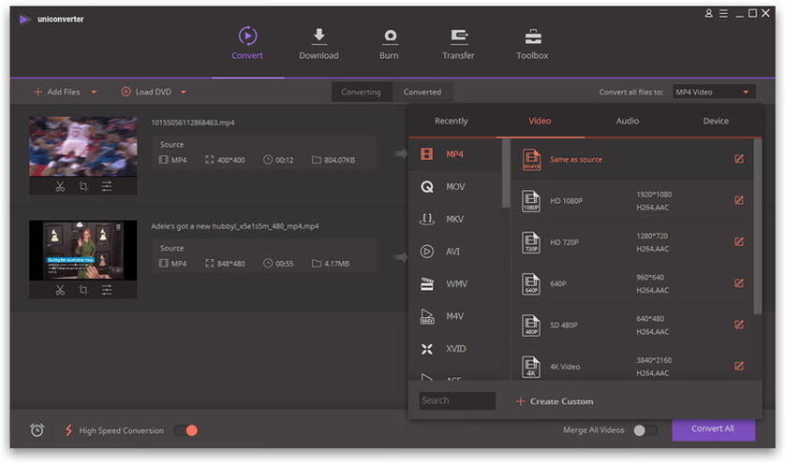Open effects settings icon under first video
Viewport: 785px width, 463px height.
coord(107,186)
